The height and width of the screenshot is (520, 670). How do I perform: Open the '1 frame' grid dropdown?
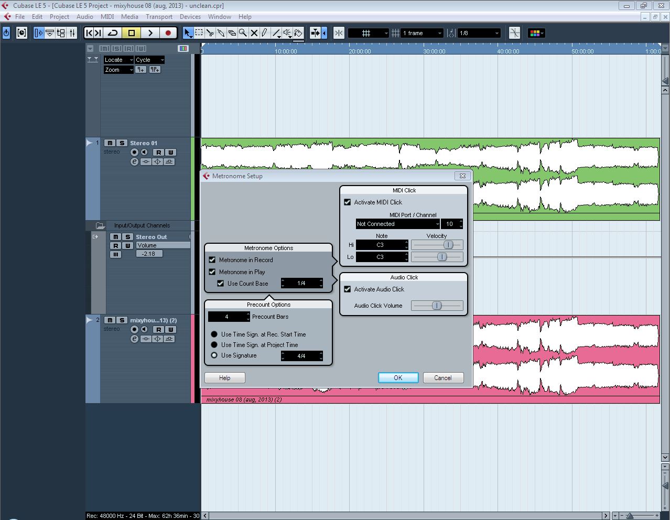coord(422,33)
